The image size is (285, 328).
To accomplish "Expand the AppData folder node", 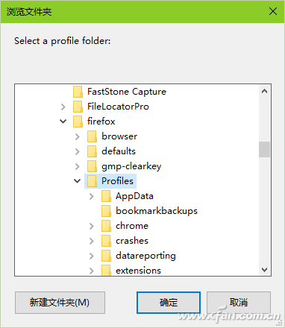I will coord(92,196).
